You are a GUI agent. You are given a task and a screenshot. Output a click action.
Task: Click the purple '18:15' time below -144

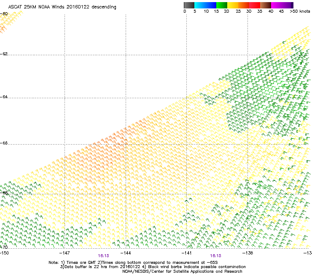103,256
